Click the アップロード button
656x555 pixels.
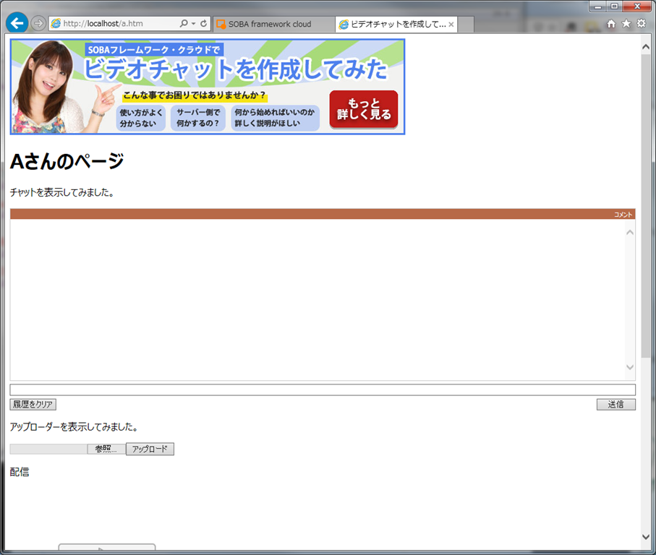click(150, 449)
